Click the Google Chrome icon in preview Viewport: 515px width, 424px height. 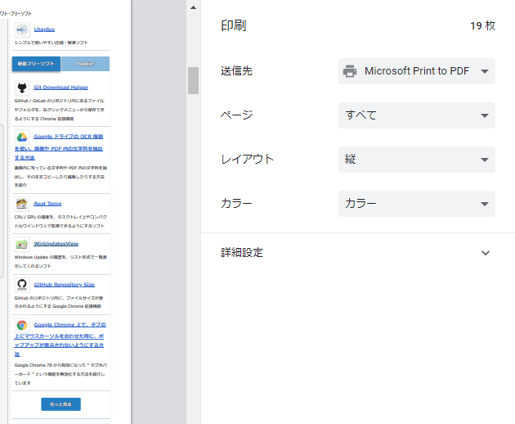[x=22, y=325]
